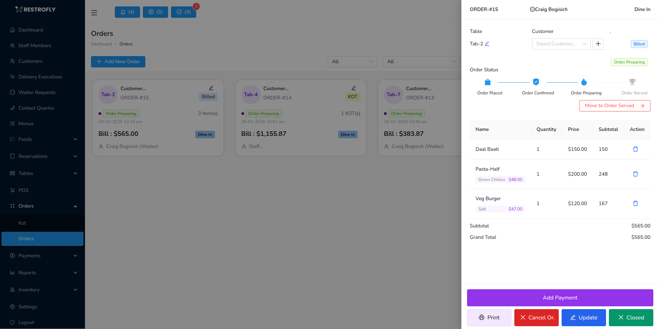Open the Select Customer dropdown
Image resolution: width=659 pixels, height=329 pixels.
click(561, 44)
